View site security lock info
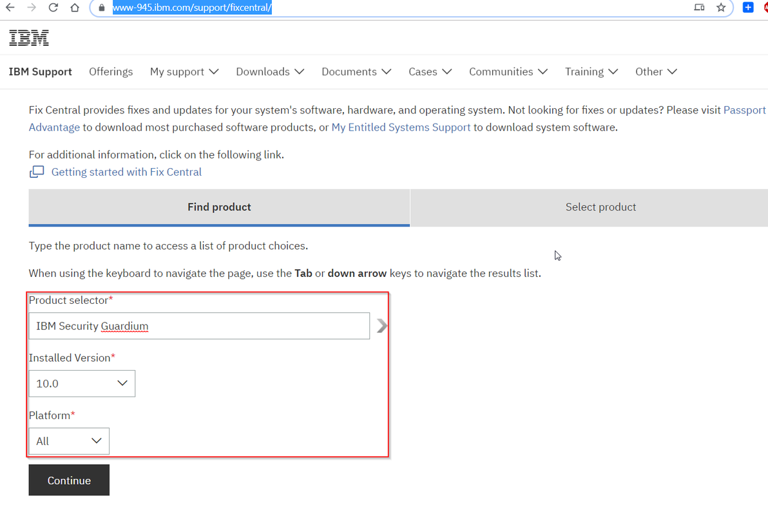Image resolution: width=768 pixels, height=515 pixels. [102, 7]
